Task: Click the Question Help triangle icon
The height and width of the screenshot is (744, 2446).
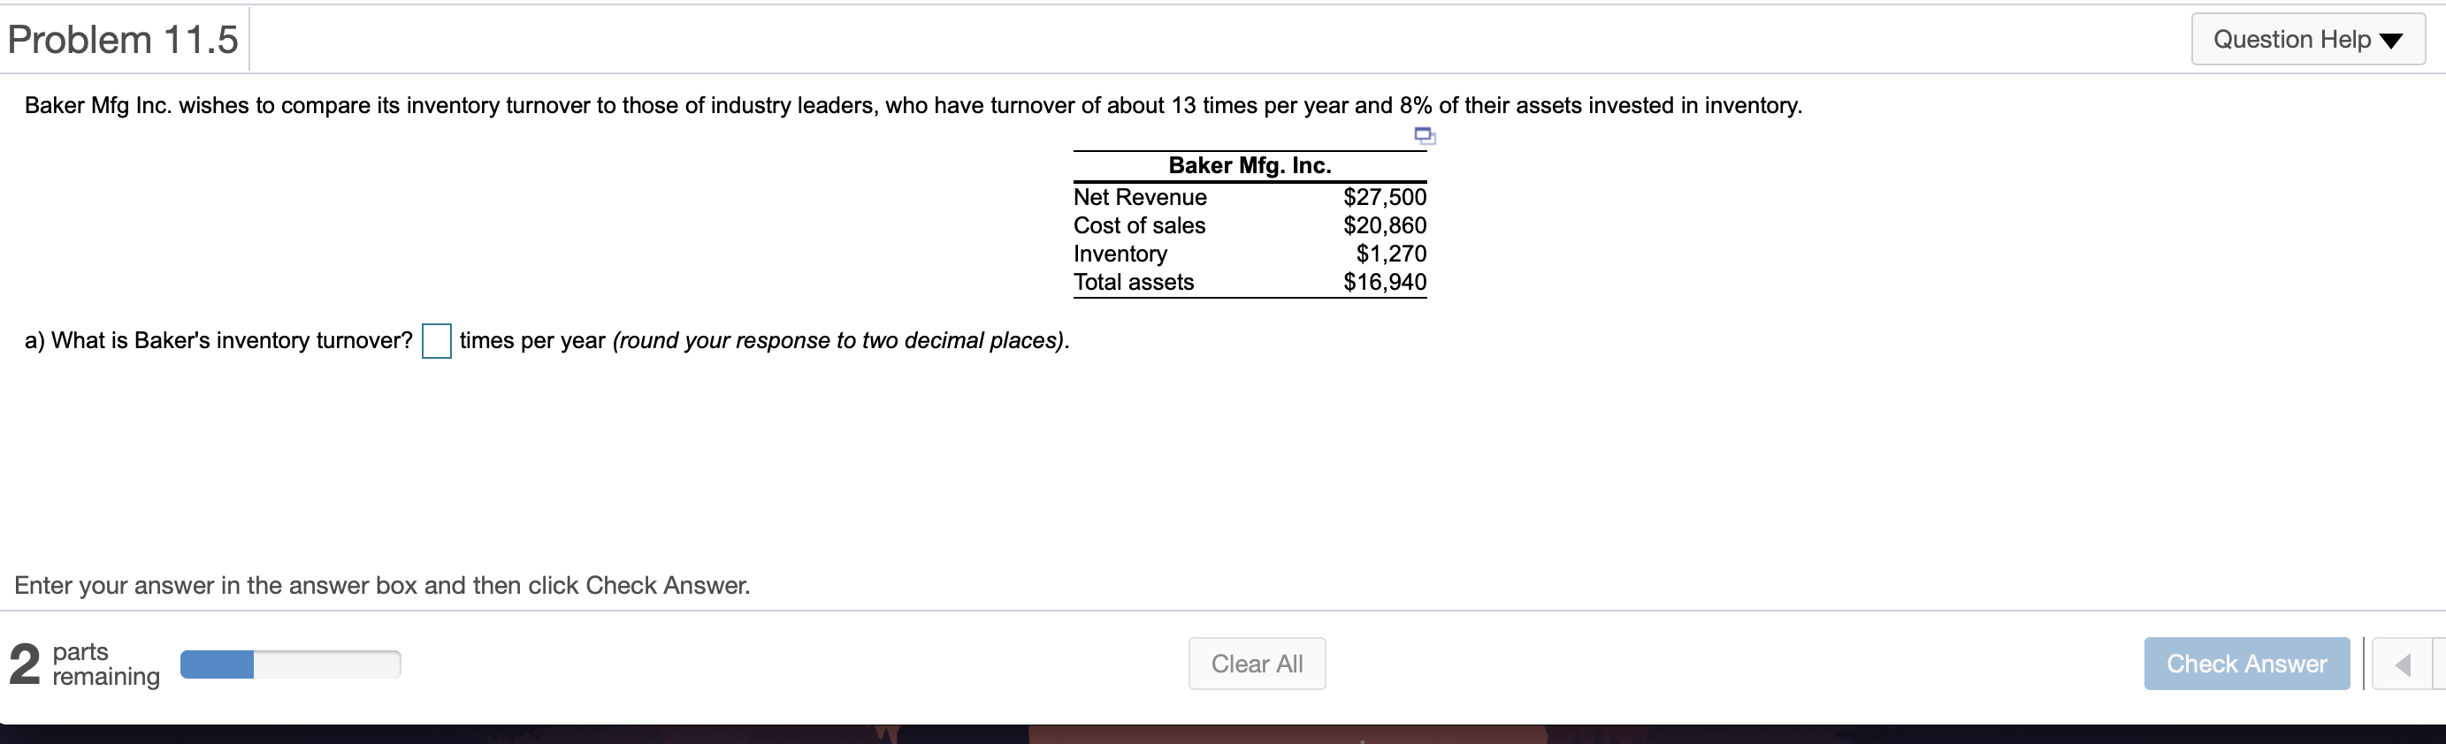Action: (2391, 39)
